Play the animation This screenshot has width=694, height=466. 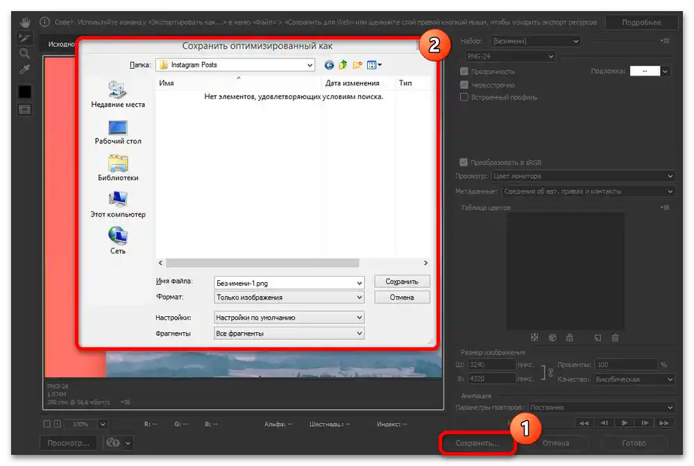coord(624,423)
